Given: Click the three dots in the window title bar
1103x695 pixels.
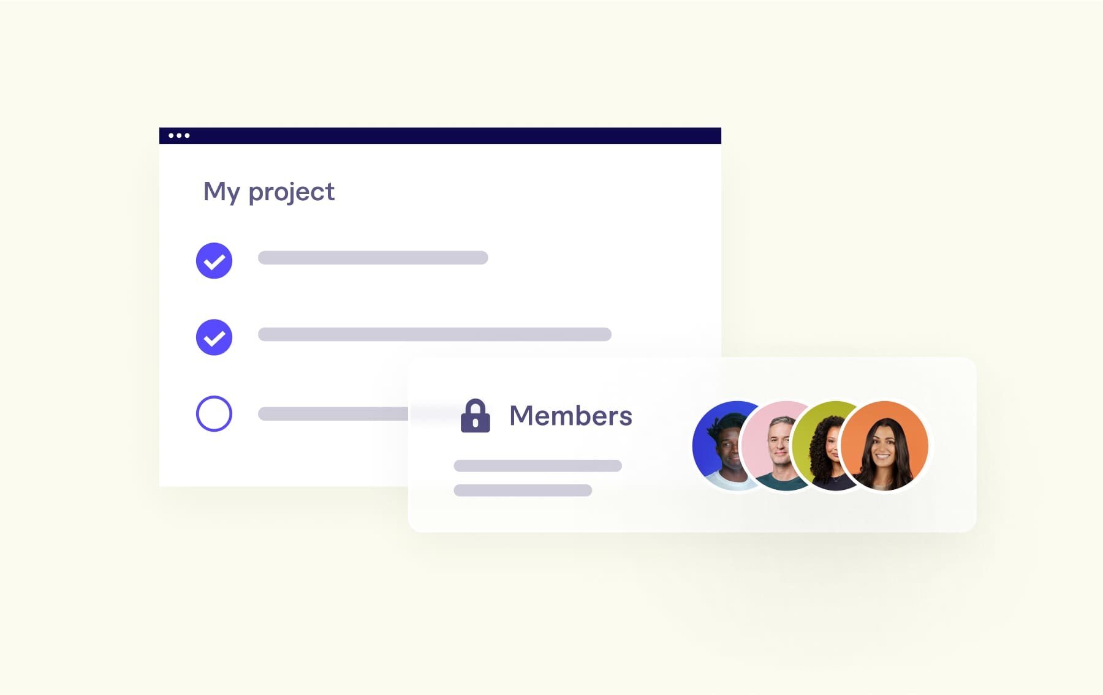Looking at the screenshot, I should point(179,135).
